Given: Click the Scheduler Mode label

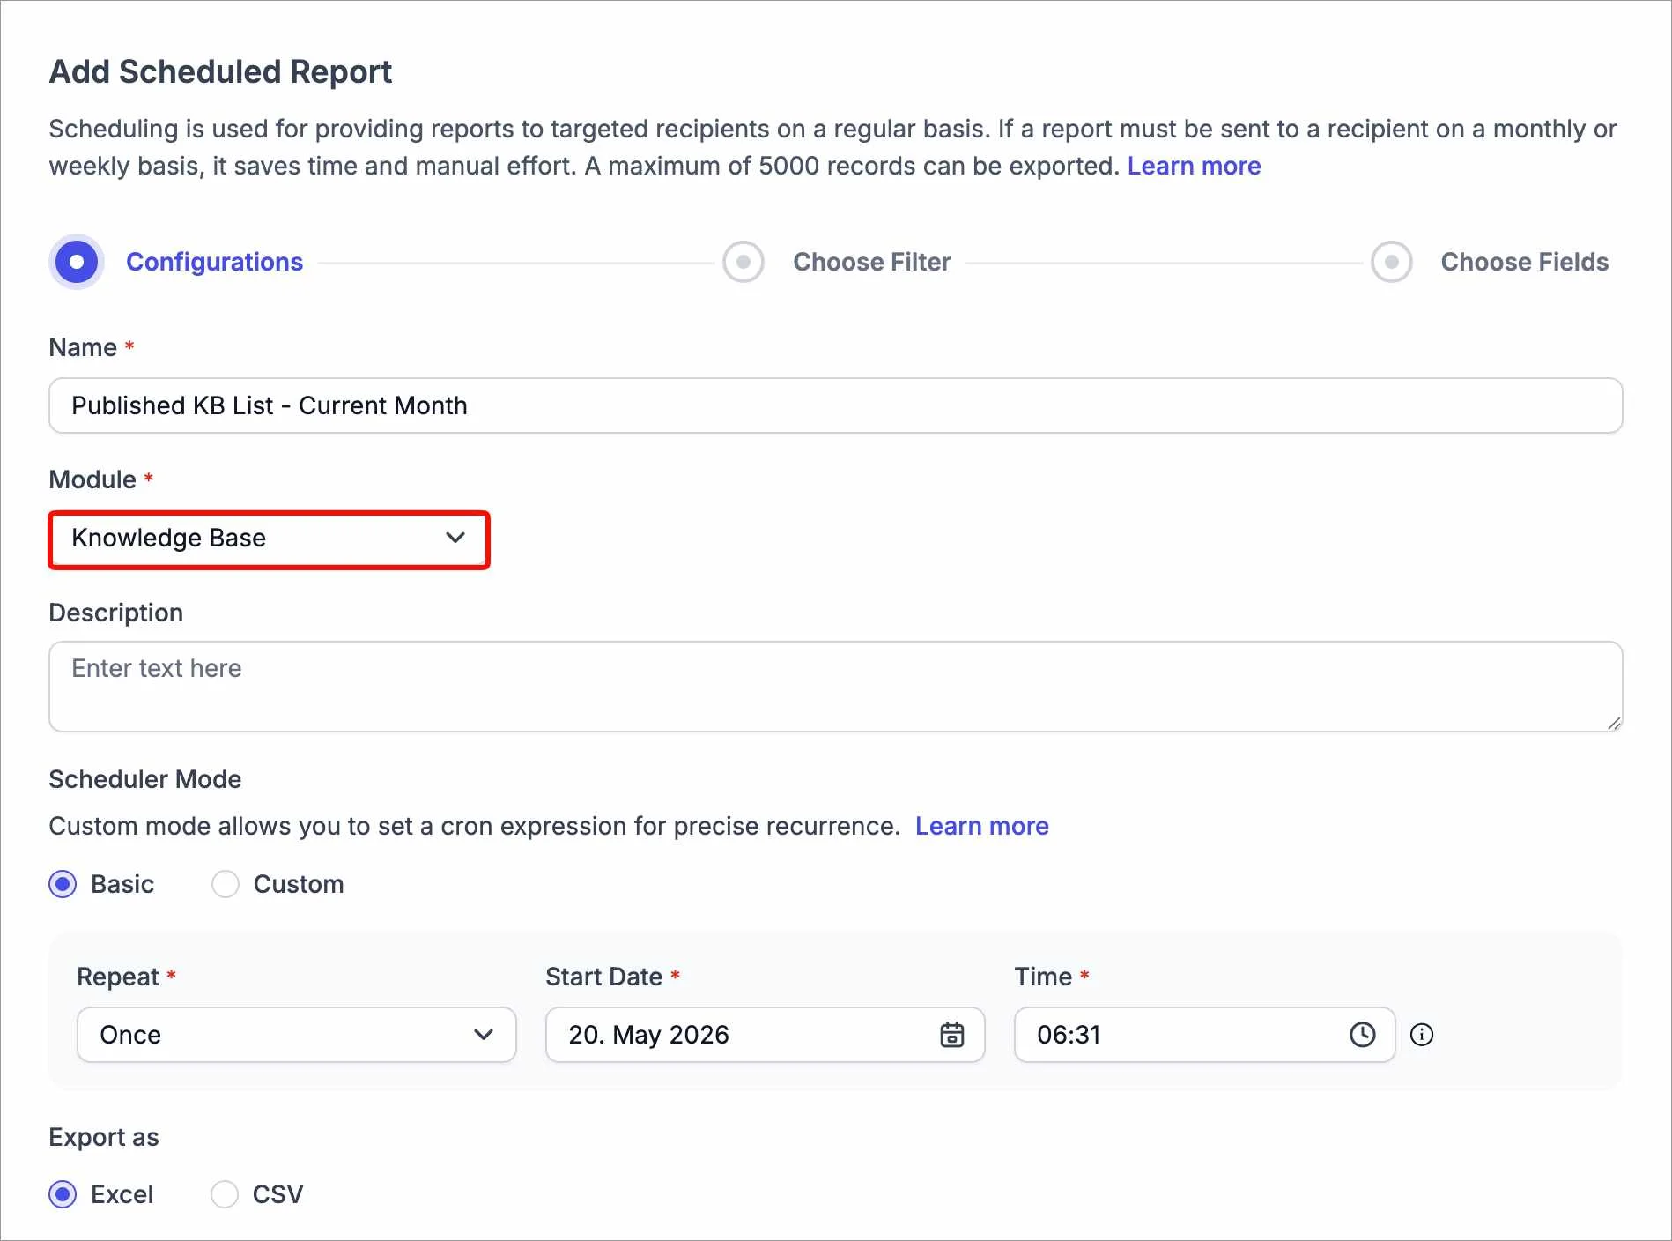Looking at the screenshot, I should (x=144, y=779).
